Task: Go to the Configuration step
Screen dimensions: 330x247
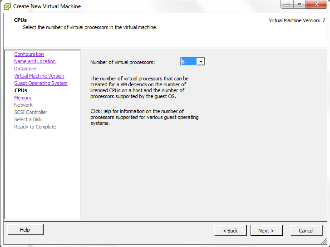Action: [x=29, y=54]
